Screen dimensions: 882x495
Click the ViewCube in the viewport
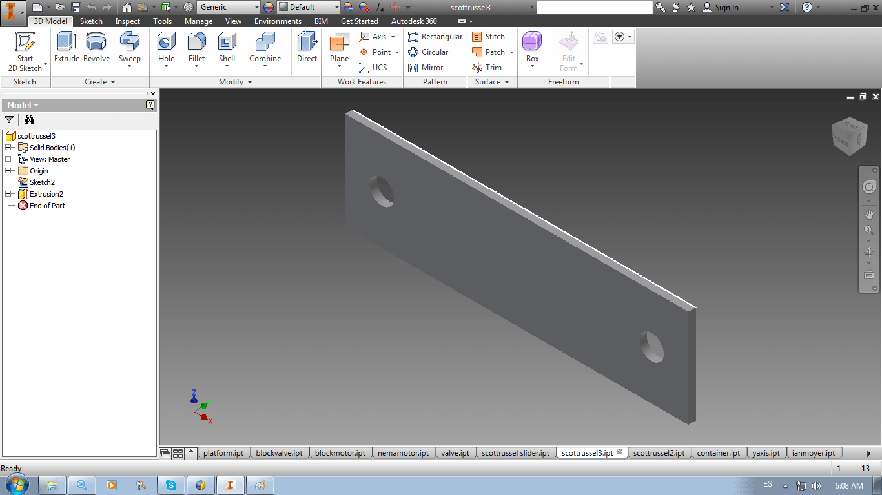pyautogui.click(x=850, y=136)
